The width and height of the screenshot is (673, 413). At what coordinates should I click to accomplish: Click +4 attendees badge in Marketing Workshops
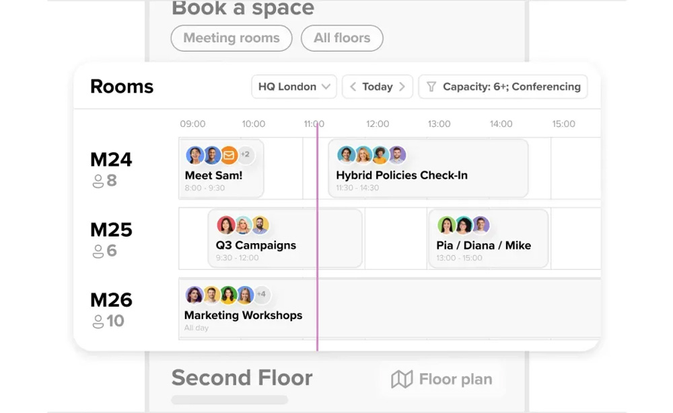tap(261, 294)
